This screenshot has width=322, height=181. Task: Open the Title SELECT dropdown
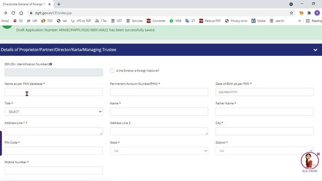point(54,112)
